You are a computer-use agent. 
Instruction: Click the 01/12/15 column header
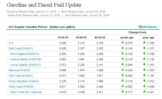pyautogui.click(x=100, y=38)
